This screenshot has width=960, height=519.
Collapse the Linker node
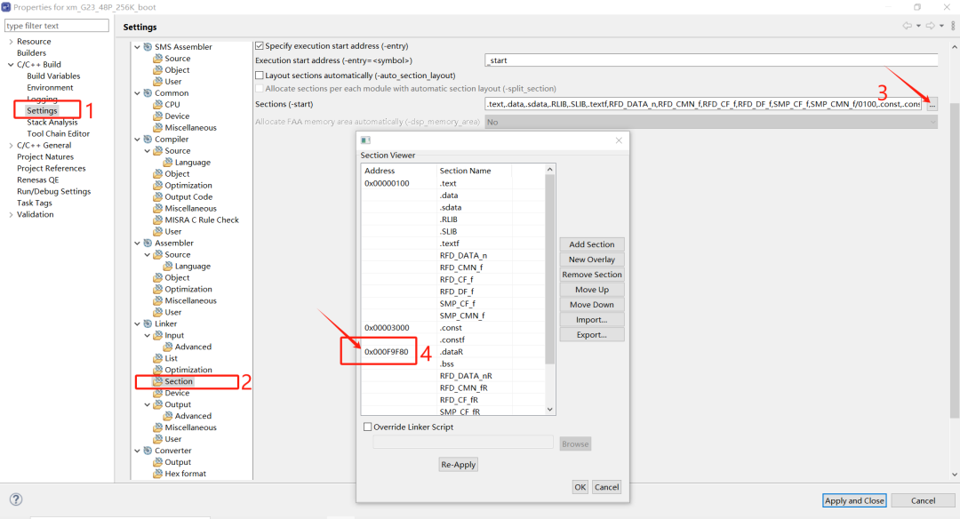pyautogui.click(x=137, y=323)
